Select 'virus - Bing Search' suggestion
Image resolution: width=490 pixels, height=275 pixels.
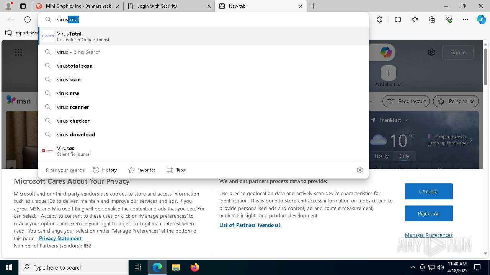pos(203,52)
